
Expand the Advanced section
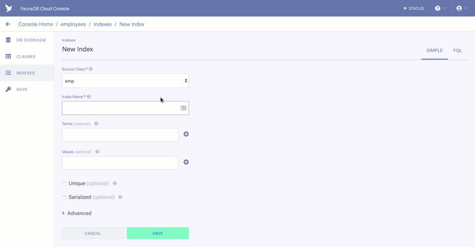click(x=77, y=213)
